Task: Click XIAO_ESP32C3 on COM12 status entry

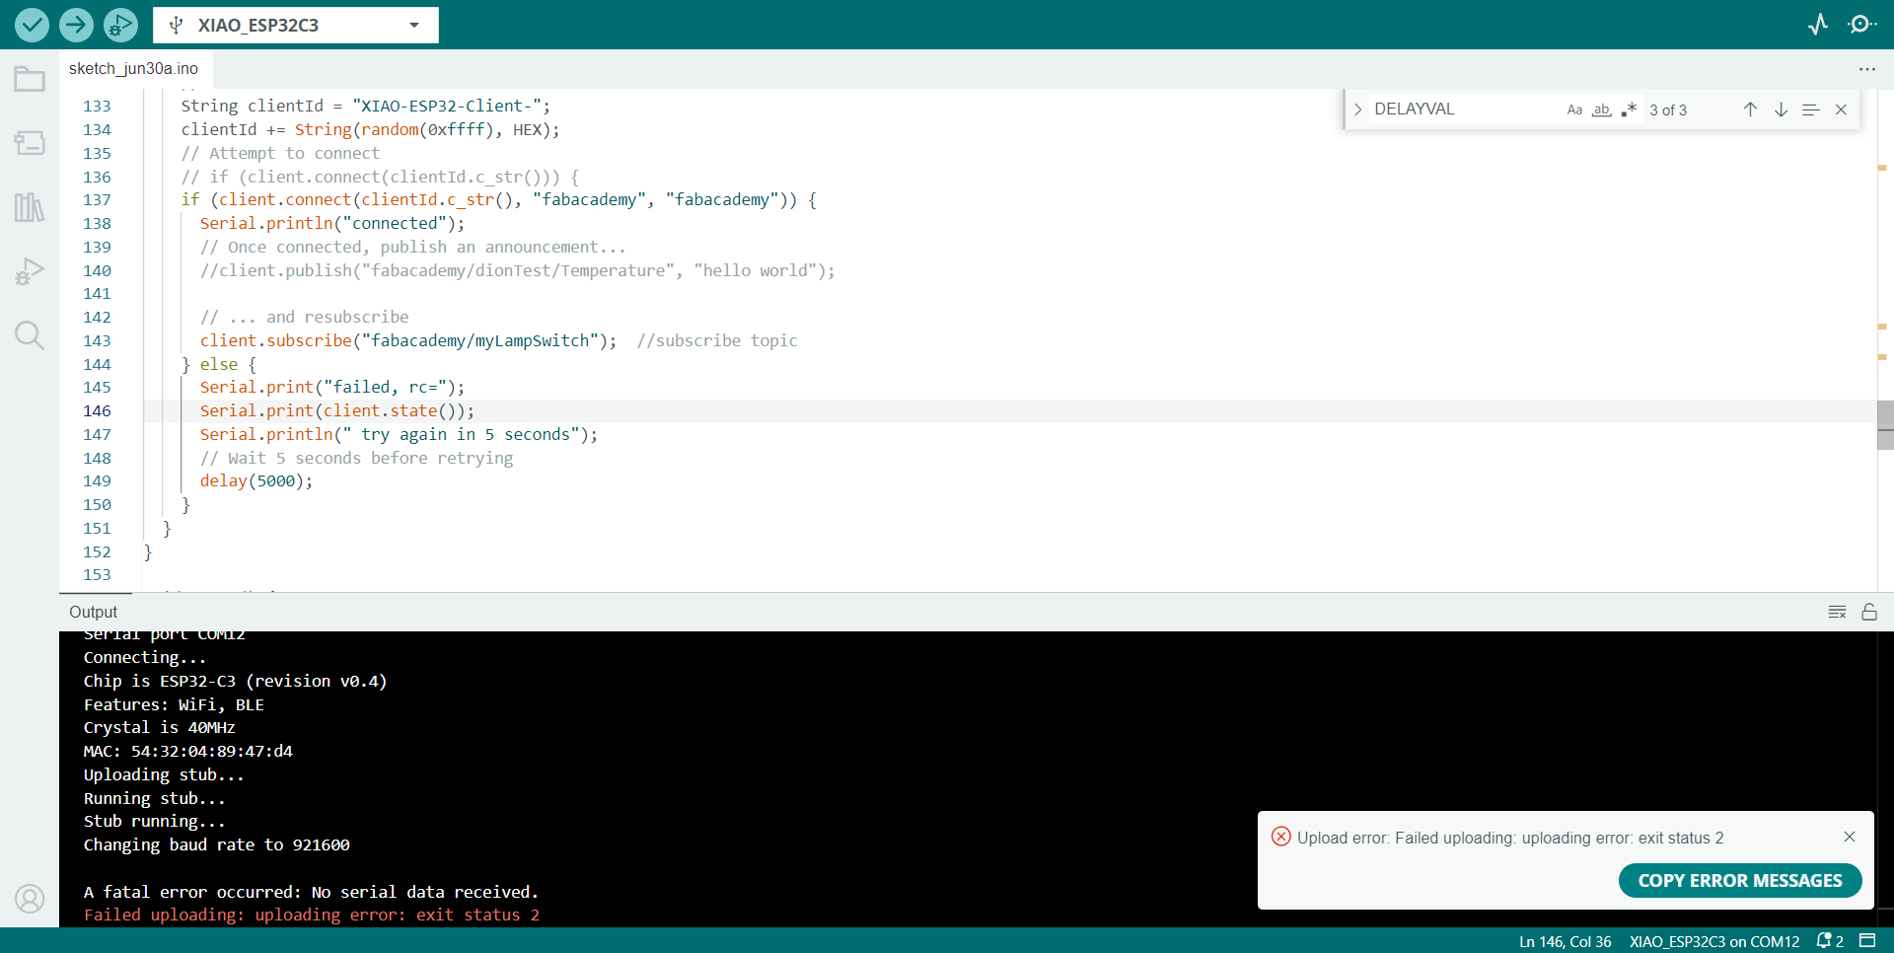Action: click(1714, 941)
